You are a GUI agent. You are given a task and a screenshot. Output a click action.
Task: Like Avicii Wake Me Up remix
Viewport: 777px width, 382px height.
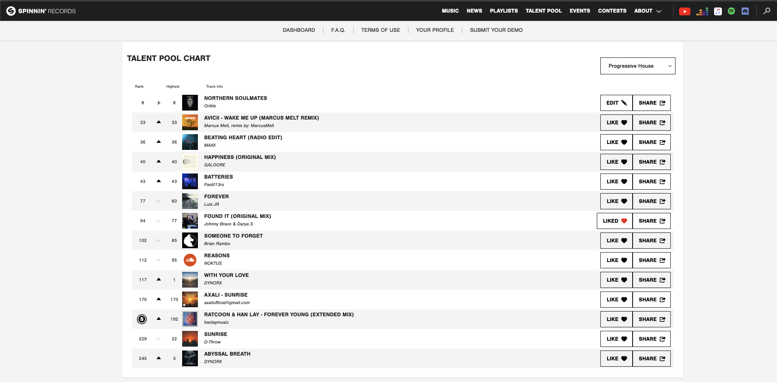[616, 122]
